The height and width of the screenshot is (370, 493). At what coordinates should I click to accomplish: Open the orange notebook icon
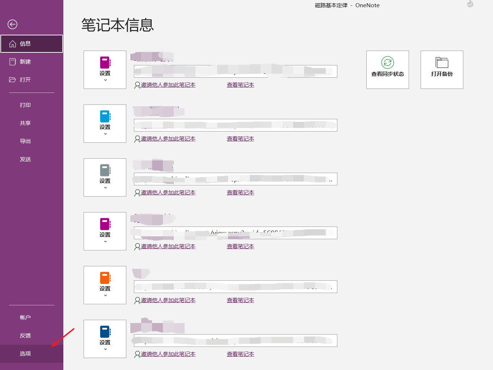coord(105,278)
